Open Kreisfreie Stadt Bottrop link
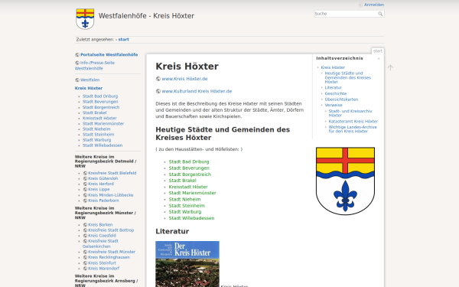 tap(111, 230)
